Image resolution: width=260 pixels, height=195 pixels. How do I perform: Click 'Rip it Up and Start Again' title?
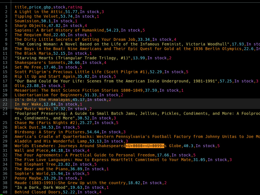click(x=45, y=77)
